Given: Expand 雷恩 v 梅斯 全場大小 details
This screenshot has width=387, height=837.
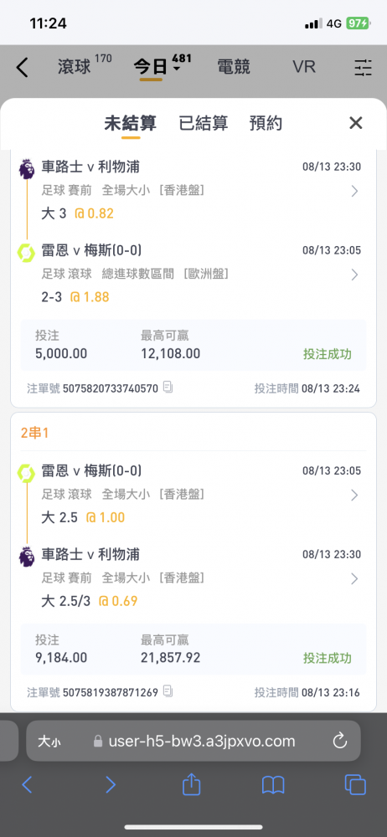Looking at the screenshot, I should [354, 496].
